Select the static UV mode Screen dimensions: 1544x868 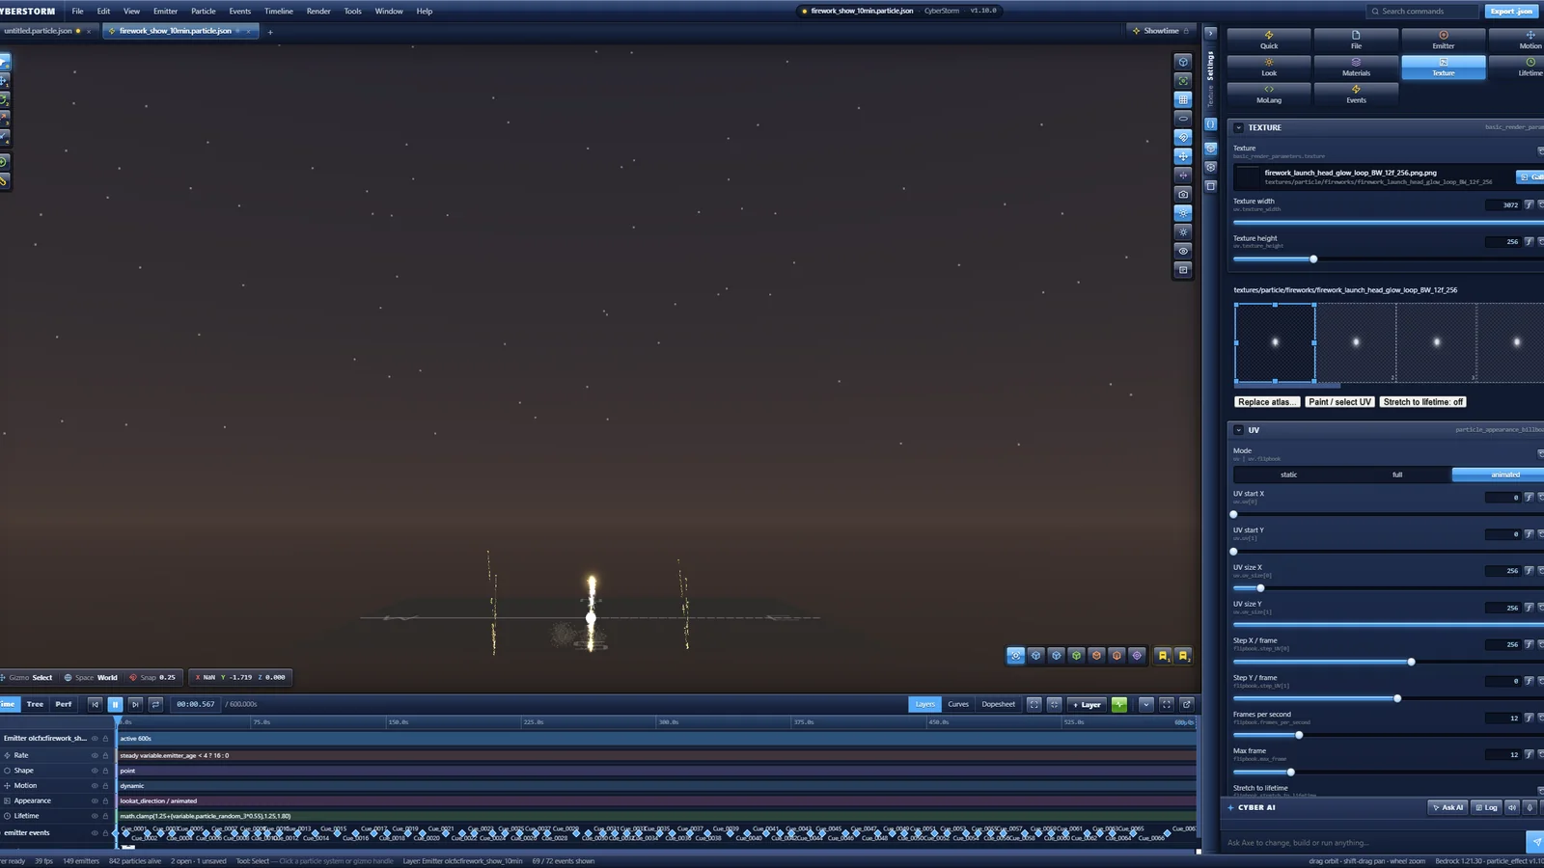[x=1288, y=475]
